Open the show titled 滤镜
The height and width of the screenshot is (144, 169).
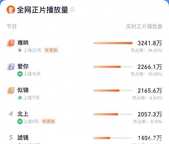pyautogui.click(x=23, y=138)
